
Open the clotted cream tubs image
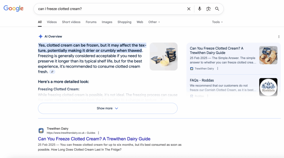[x=164, y=57]
